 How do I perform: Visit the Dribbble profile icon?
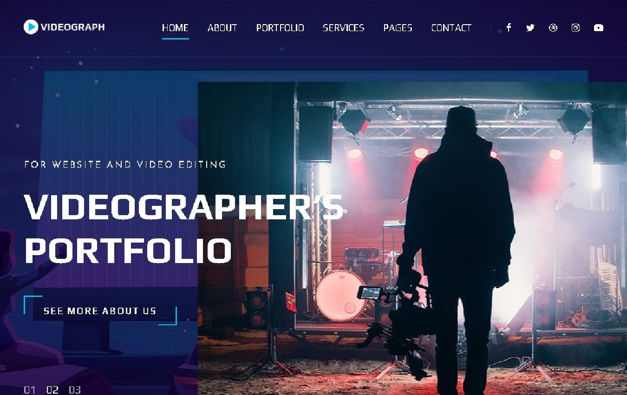553,28
